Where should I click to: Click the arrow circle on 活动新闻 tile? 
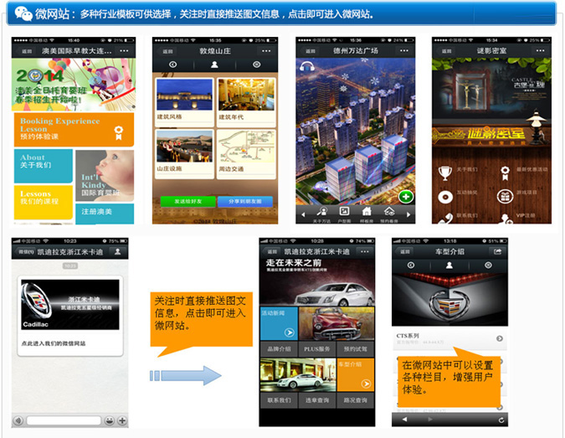click(290, 332)
